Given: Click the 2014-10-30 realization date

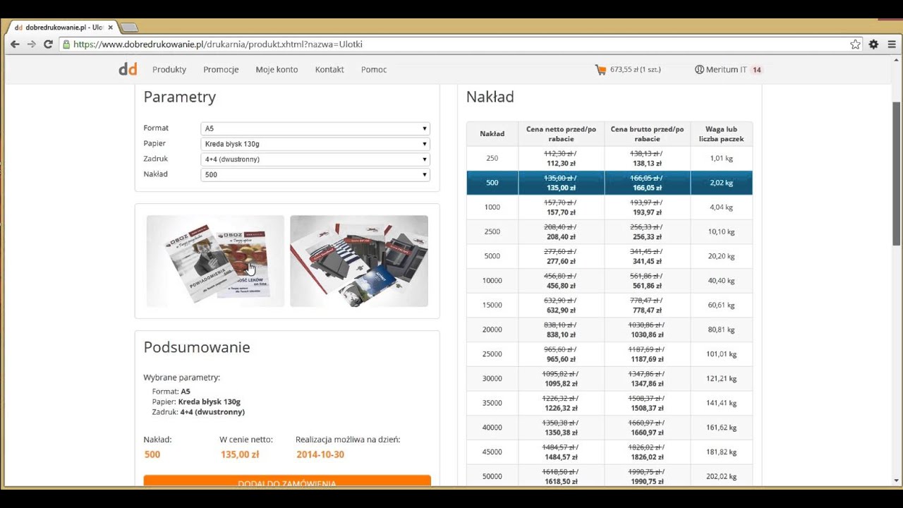Looking at the screenshot, I should [320, 454].
